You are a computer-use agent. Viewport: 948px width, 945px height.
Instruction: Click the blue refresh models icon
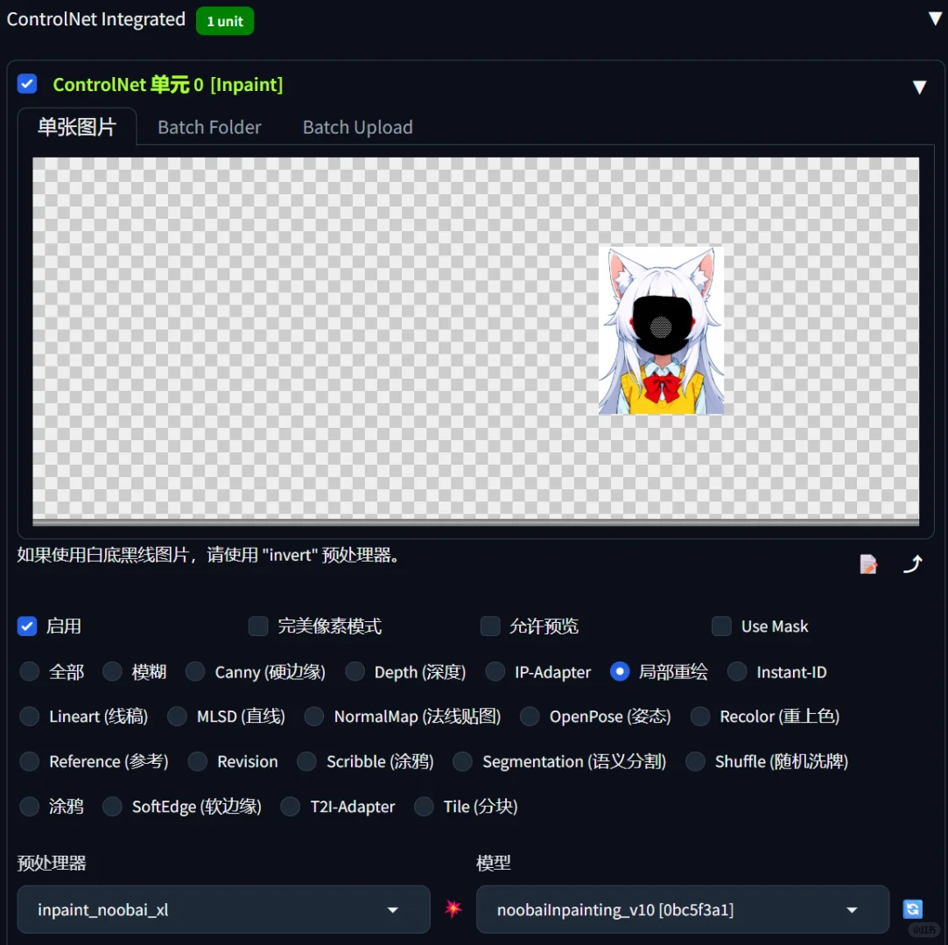click(913, 909)
